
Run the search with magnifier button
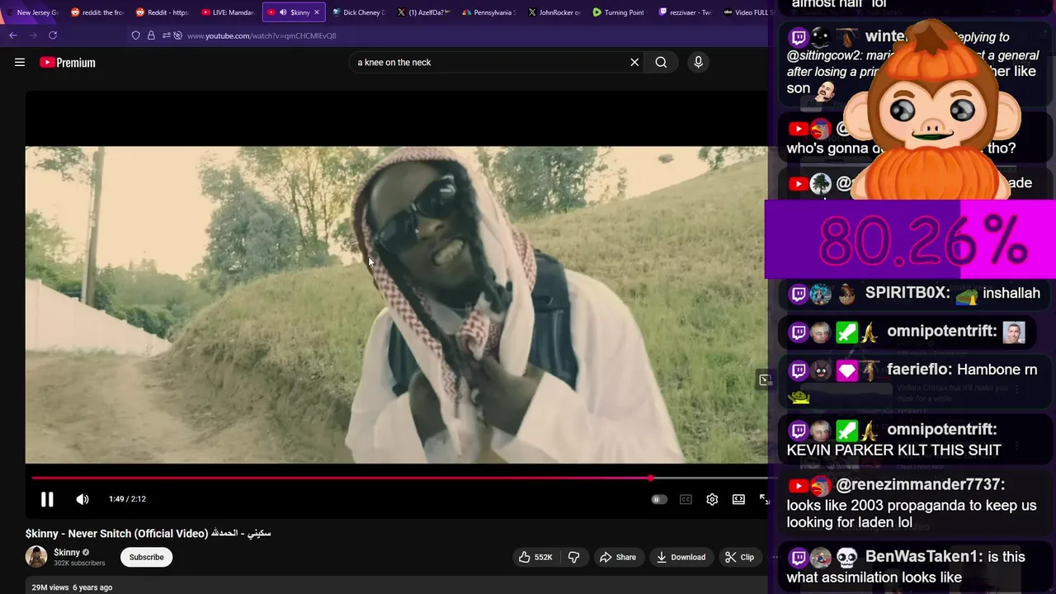click(x=661, y=62)
